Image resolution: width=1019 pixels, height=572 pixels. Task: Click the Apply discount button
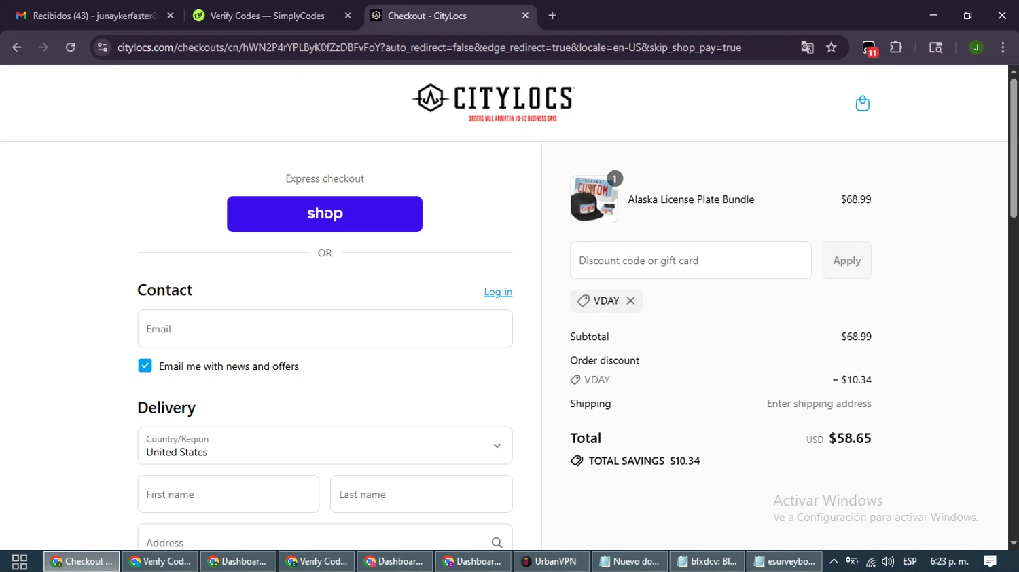pos(846,261)
